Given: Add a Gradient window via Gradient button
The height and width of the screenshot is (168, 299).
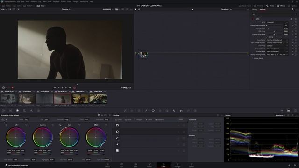Looking at the screenshot, I should click(x=159, y=120).
